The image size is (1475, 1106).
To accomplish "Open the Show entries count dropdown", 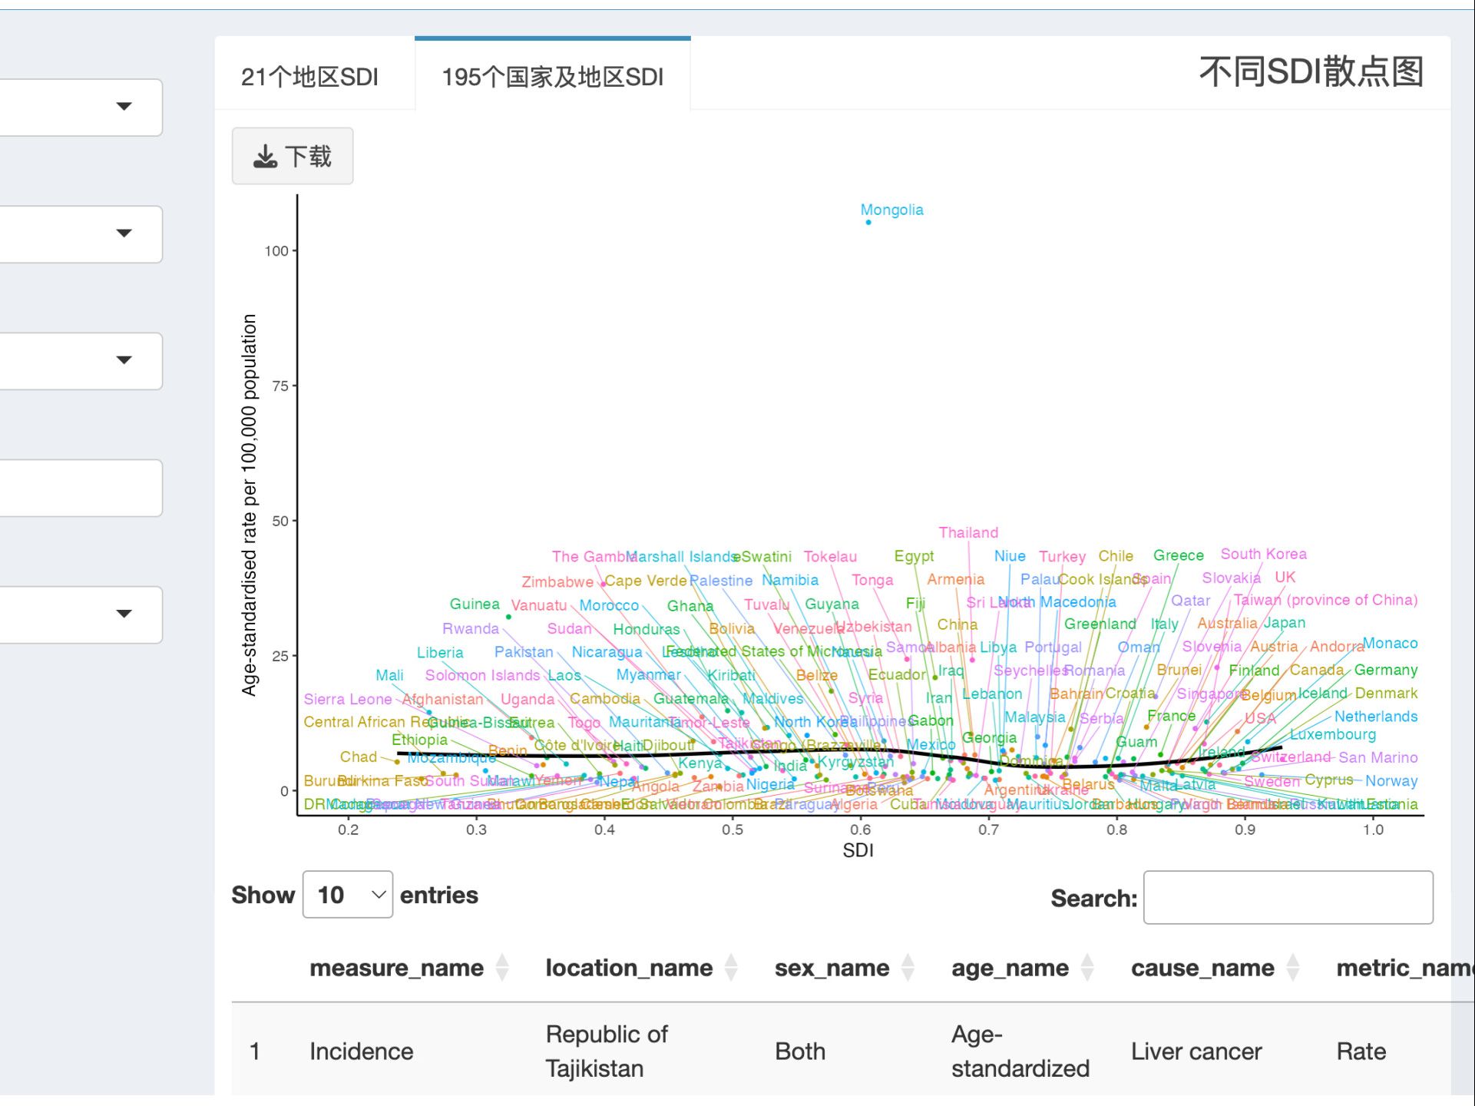I will pyautogui.click(x=348, y=895).
